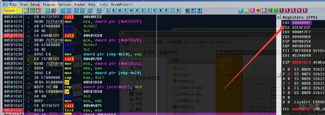Select the S flag value in registers
Image resolution: width=325 pixels, height=115 pixels.
[x=289, y=88]
